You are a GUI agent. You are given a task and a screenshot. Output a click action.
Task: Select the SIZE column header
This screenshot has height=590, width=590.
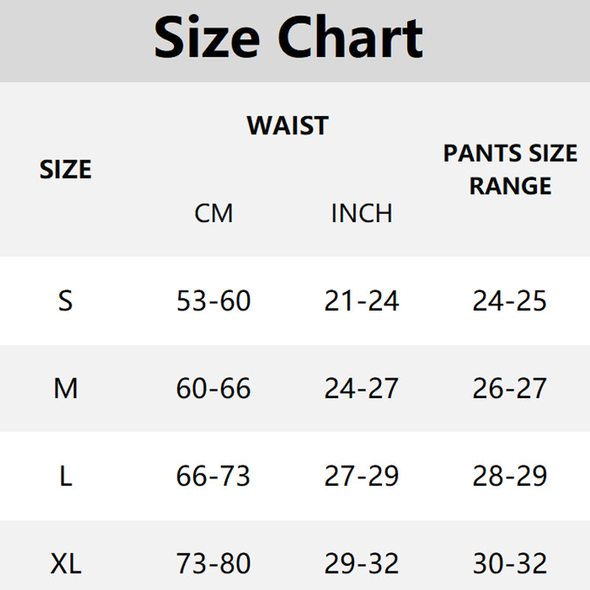[66, 170]
